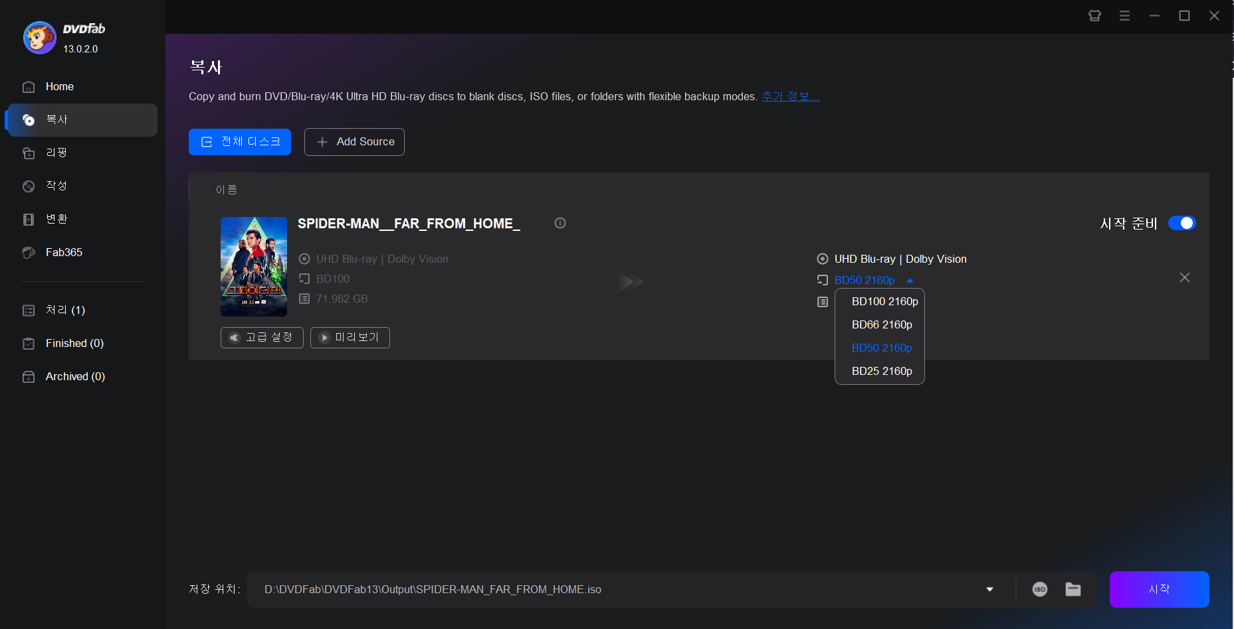Open Fab365 in the sidebar
The height and width of the screenshot is (629, 1234).
click(x=82, y=253)
